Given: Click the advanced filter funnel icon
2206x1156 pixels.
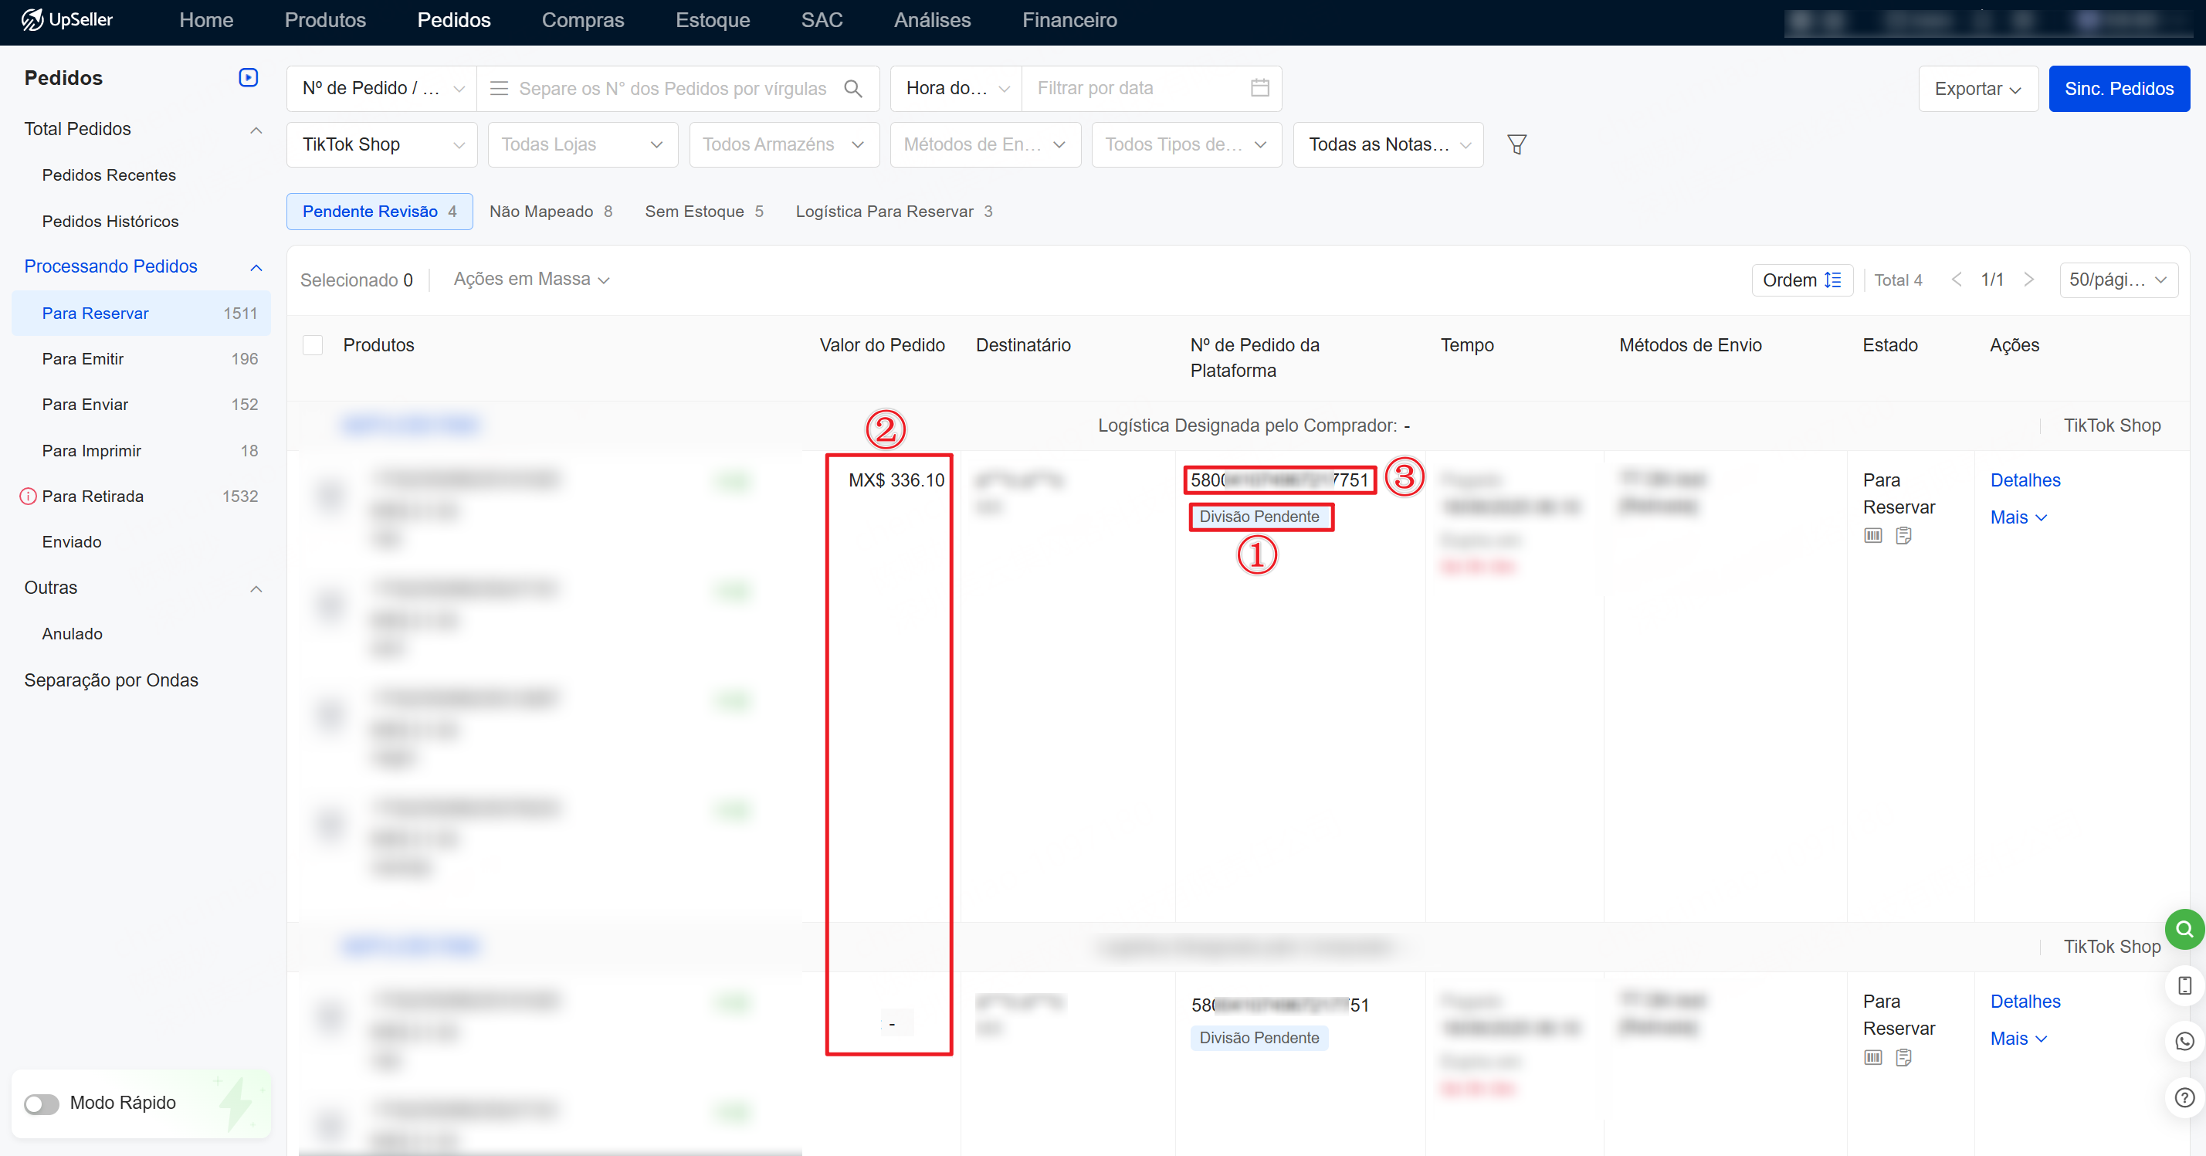Looking at the screenshot, I should (x=1516, y=144).
